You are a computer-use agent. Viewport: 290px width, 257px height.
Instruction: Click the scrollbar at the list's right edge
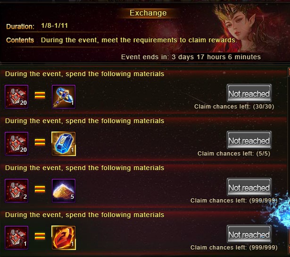289,160
